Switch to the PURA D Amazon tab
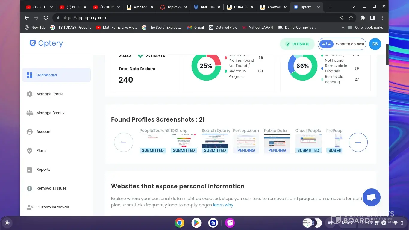The width and height of the screenshot is (409, 230). 240,7
